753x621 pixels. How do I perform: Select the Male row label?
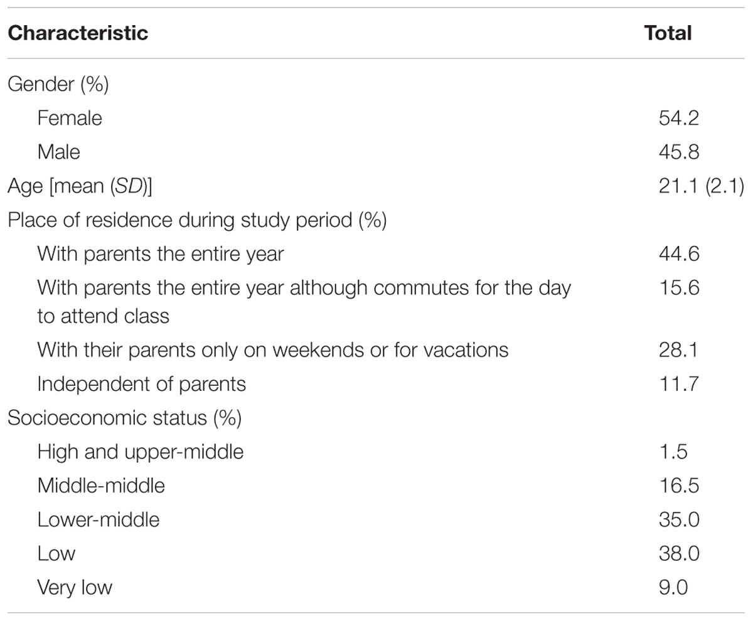pos(58,151)
